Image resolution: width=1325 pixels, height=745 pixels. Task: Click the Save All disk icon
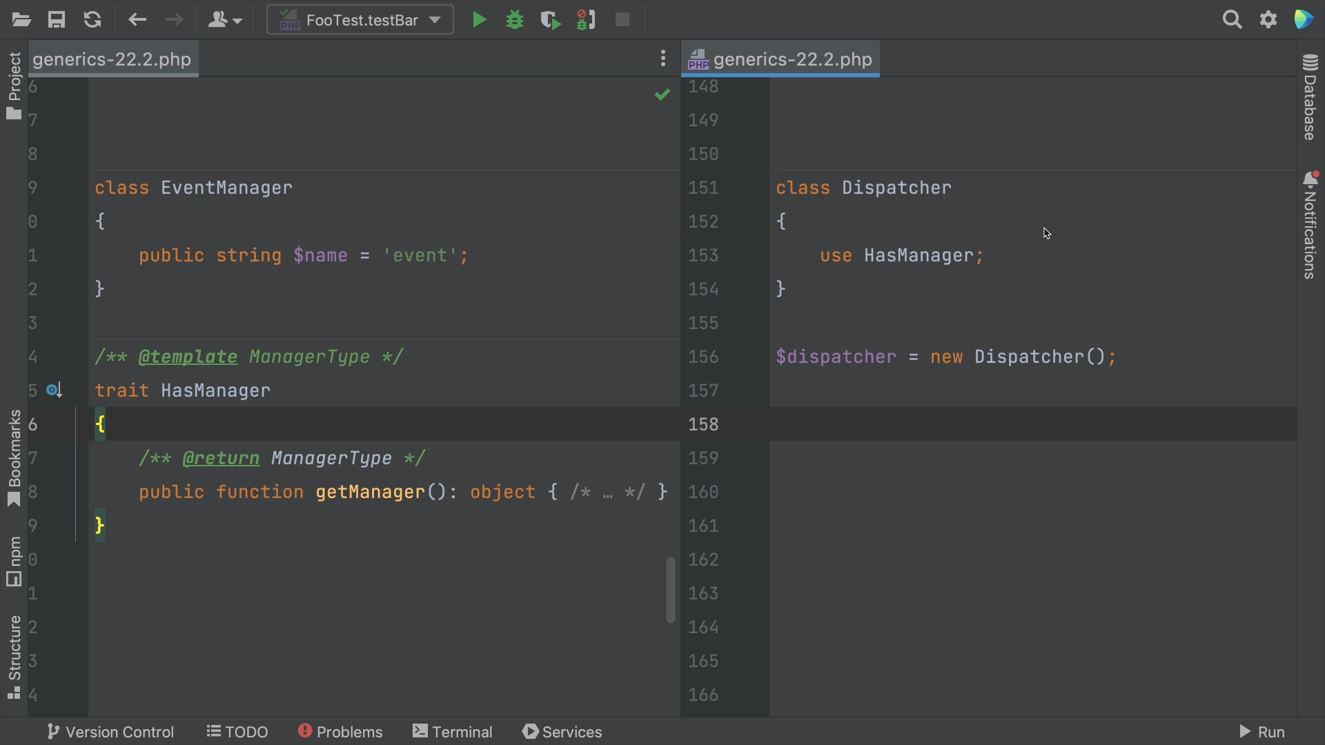[x=57, y=20]
